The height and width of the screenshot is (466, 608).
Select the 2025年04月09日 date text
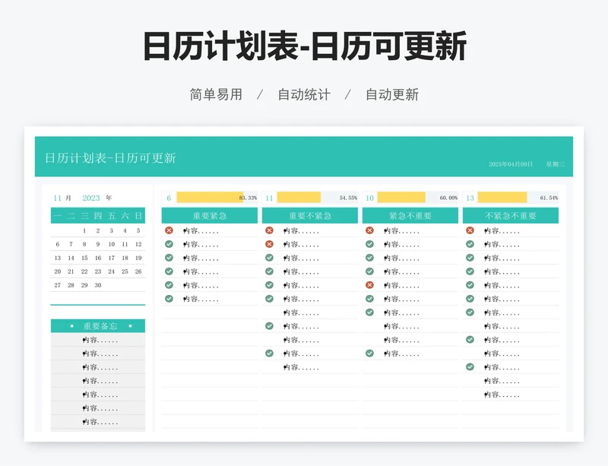tap(511, 164)
